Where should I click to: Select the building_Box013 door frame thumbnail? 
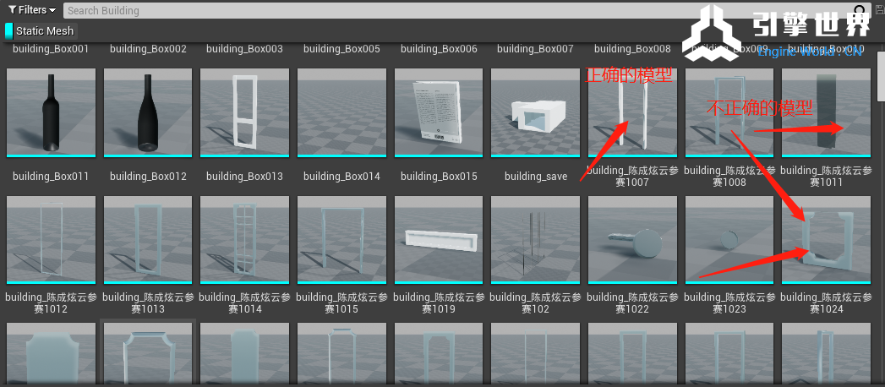244,112
